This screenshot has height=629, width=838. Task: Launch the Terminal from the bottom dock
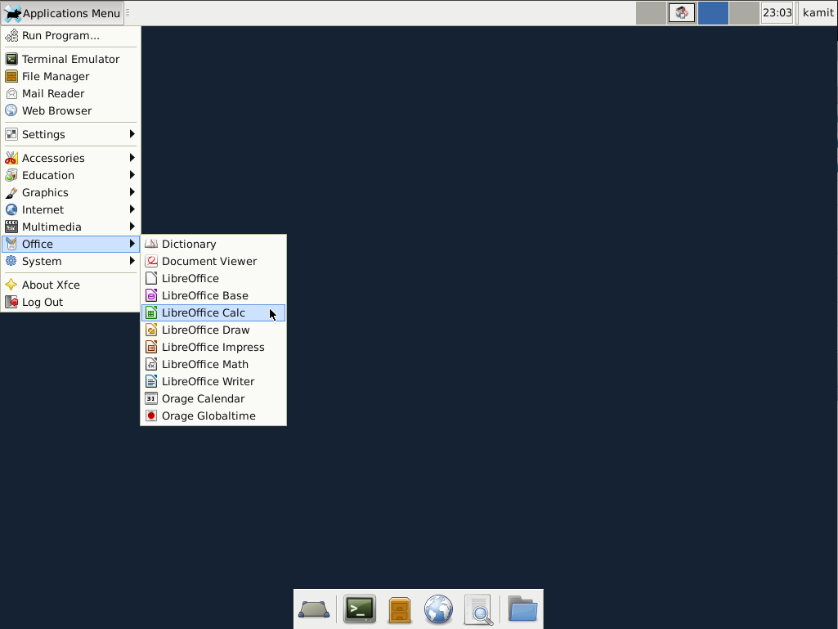[360, 609]
